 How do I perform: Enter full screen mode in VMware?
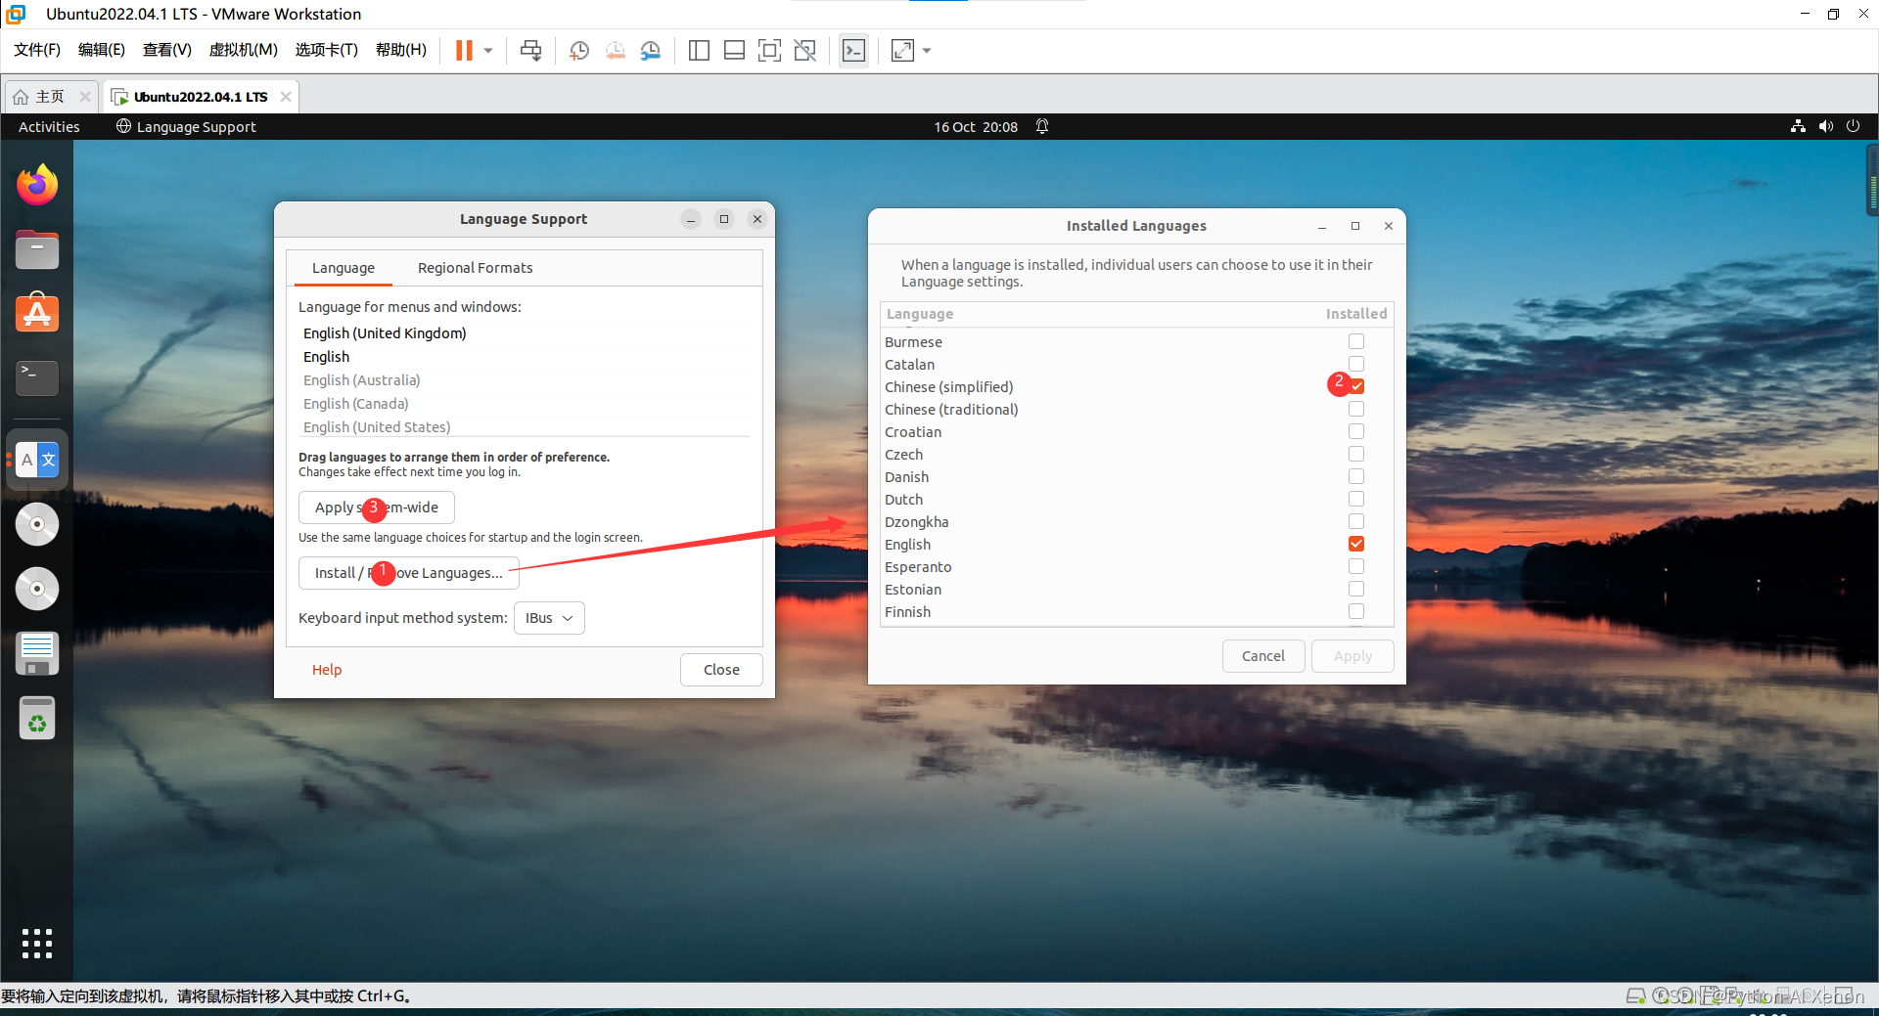tap(770, 51)
